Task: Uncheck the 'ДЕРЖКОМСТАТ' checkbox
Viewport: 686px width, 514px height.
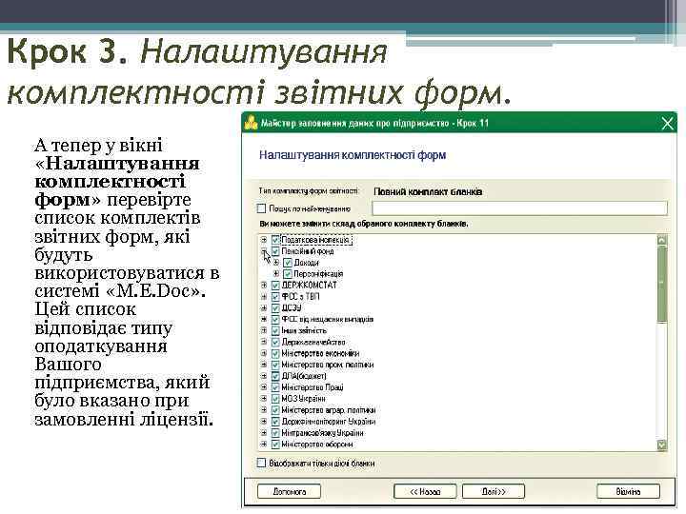Action: pos(275,286)
